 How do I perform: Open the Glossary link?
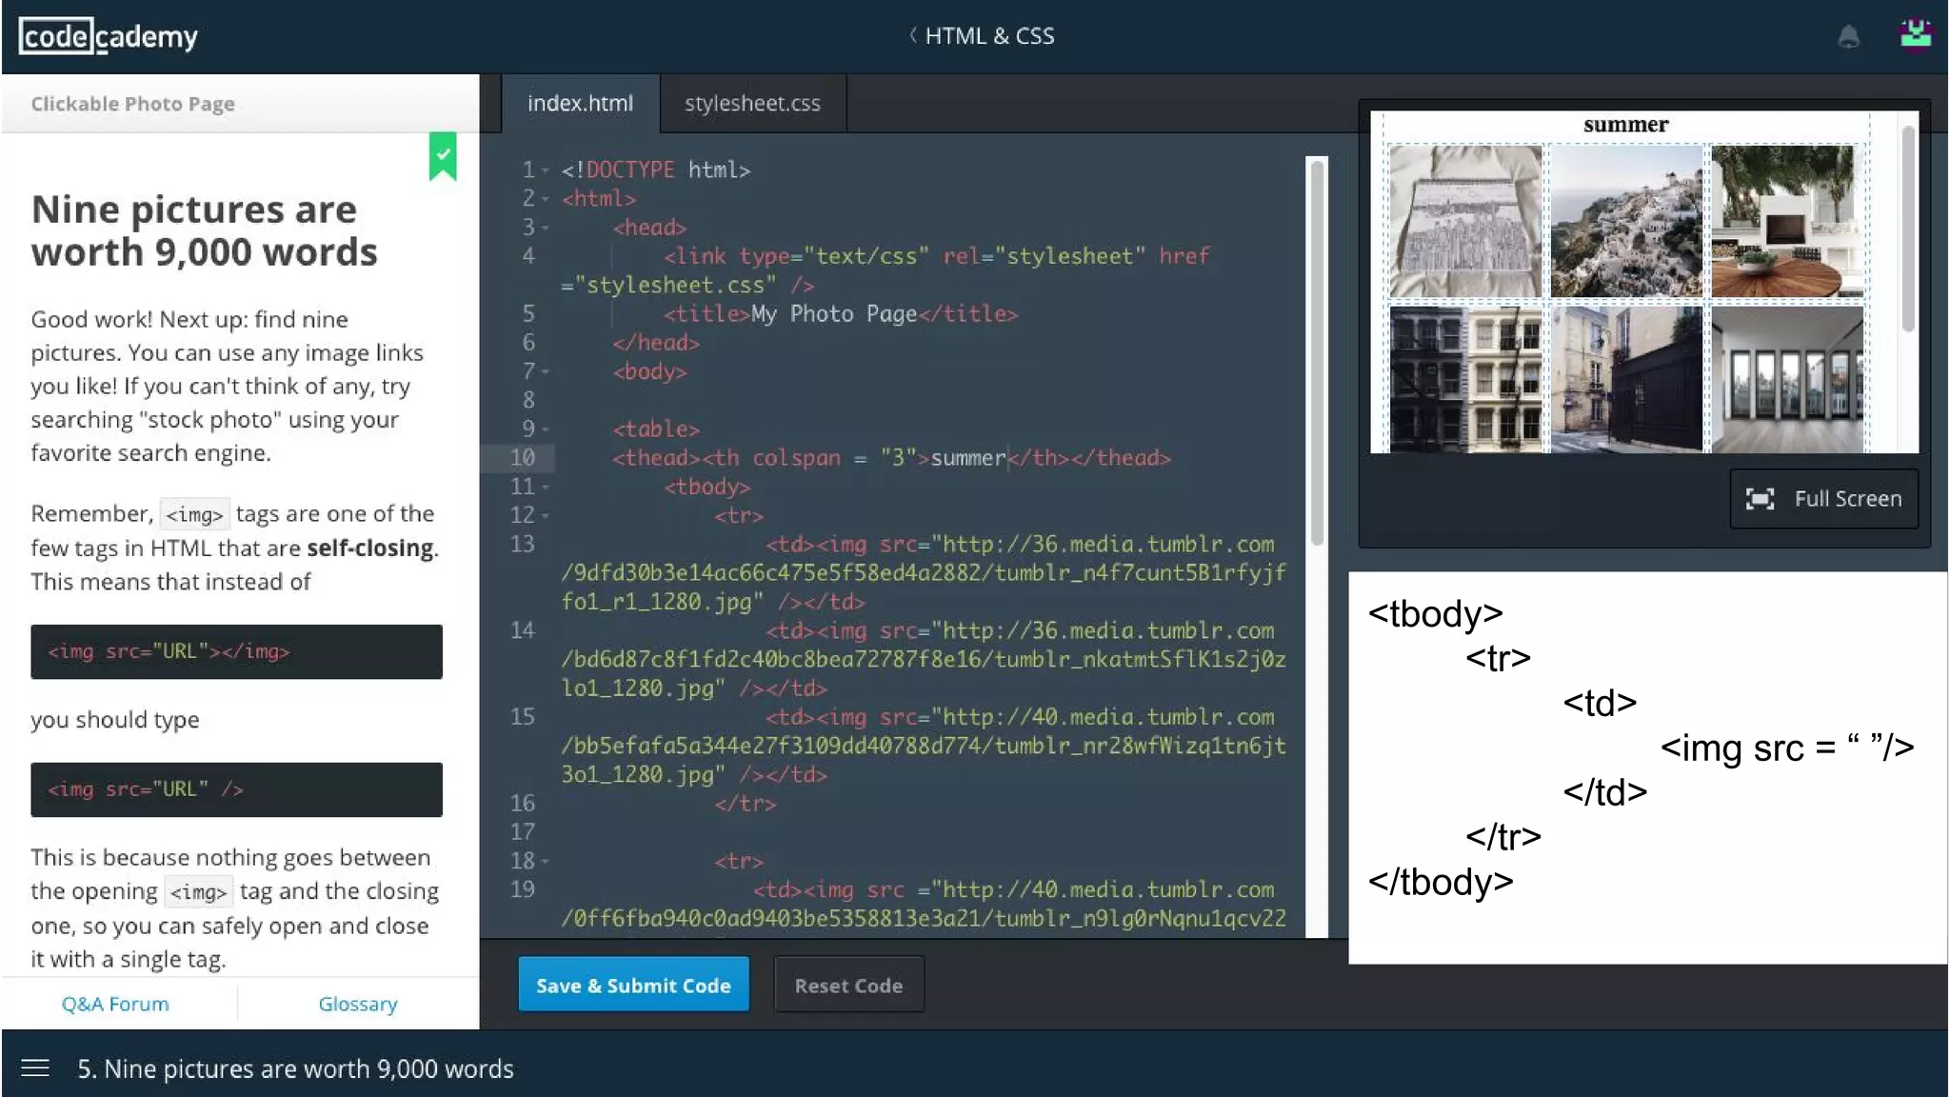358,1004
